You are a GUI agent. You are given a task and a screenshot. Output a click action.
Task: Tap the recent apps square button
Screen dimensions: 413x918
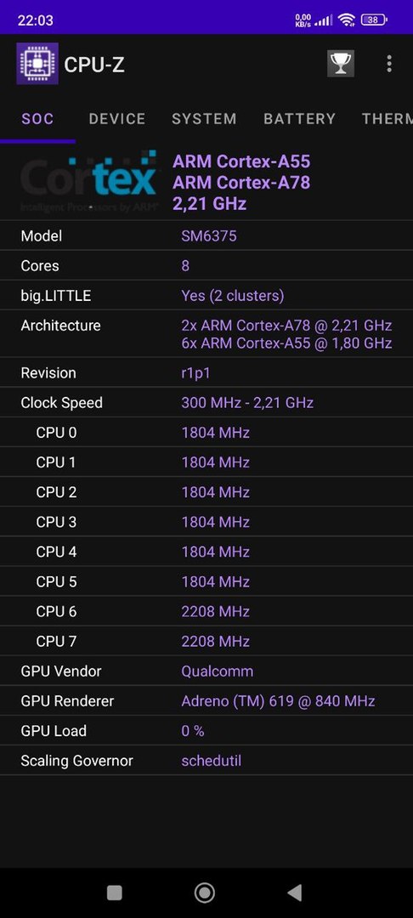[x=115, y=892]
